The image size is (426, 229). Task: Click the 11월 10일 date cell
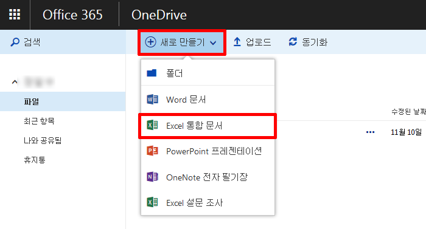click(406, 132)
